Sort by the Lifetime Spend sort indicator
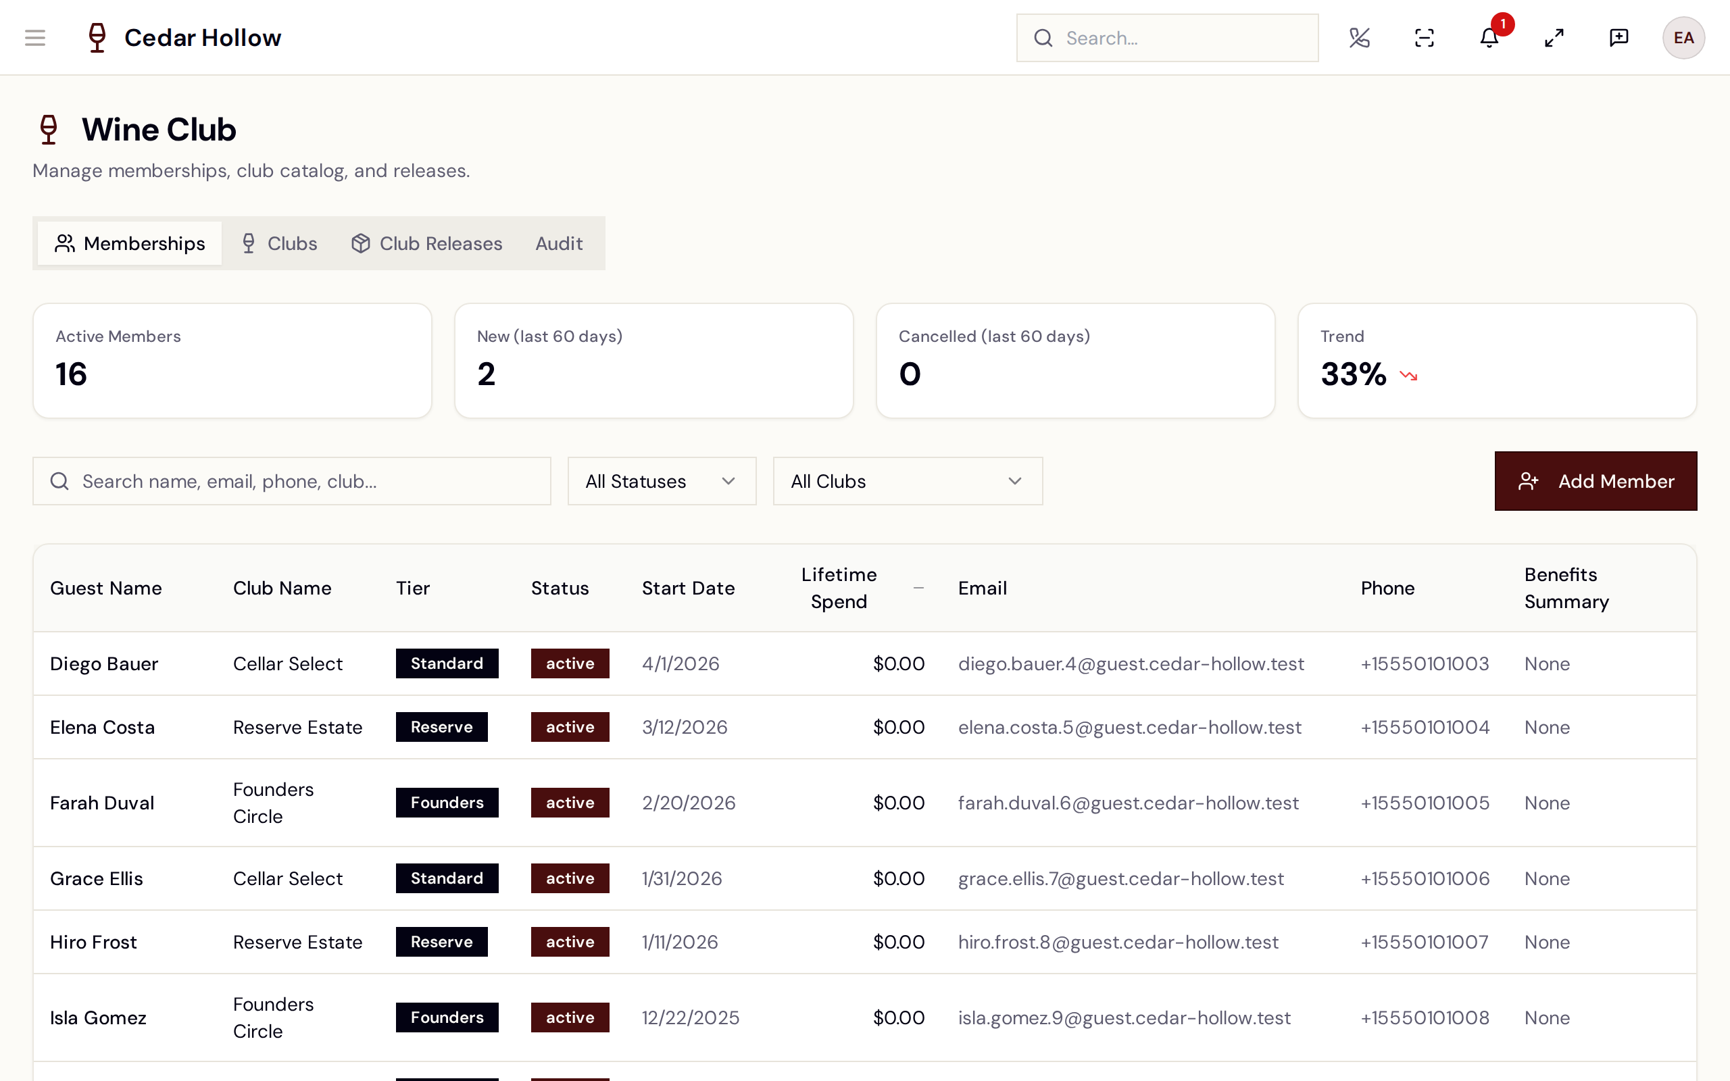 coord(918,588)
